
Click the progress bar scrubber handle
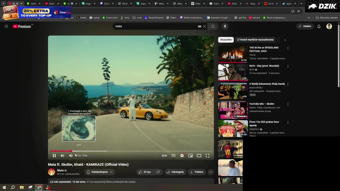(71, 151)
